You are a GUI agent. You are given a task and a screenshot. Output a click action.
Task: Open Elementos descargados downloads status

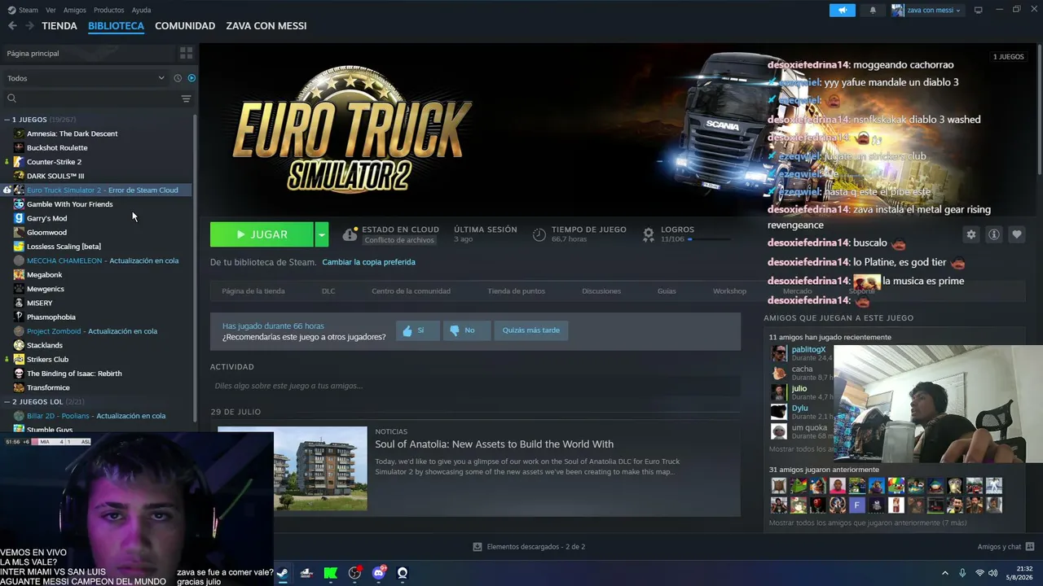[529, 547]
